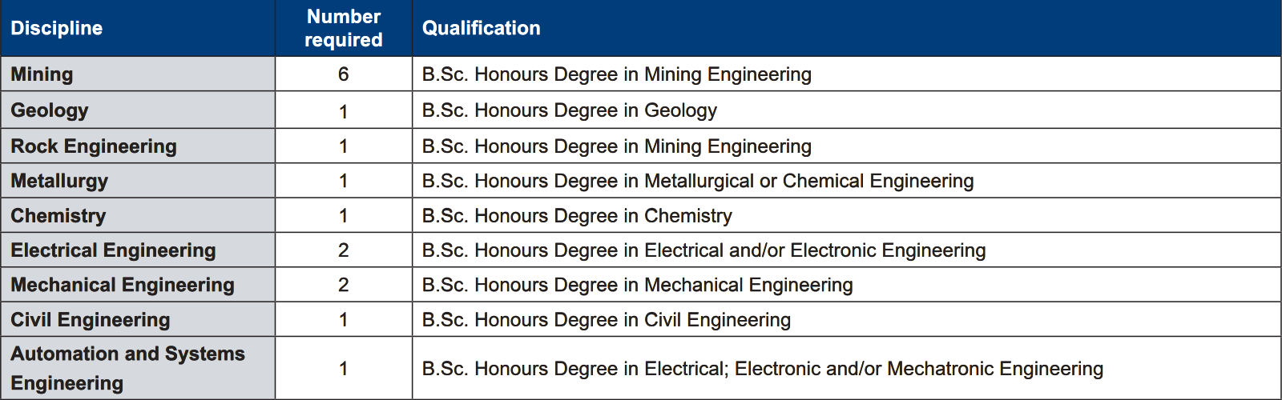Select Electrical Engineering's number required cell
Viewport: 1282px width, 400px height.
[344, 250]
